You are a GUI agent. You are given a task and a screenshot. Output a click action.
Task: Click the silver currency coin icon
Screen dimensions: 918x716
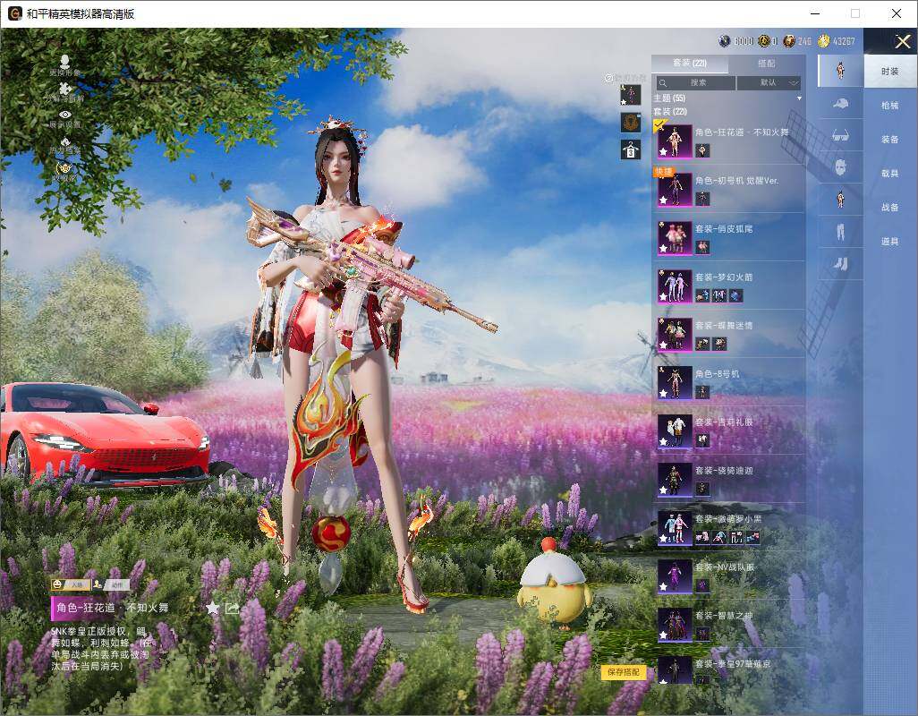point(725,41)
